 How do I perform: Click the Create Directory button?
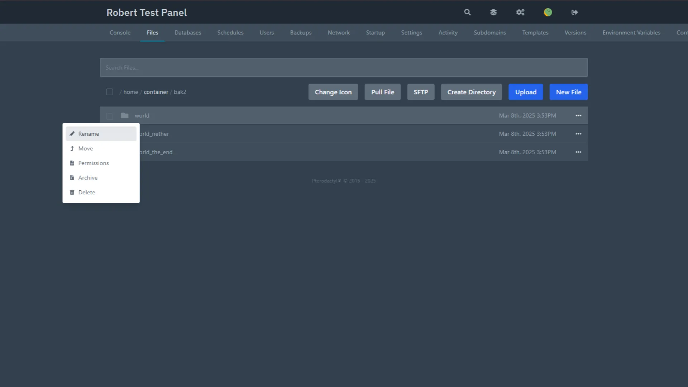[471, 92]
